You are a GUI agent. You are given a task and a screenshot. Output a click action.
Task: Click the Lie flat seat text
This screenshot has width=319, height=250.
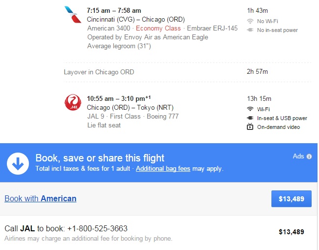(x=104, y=125)
